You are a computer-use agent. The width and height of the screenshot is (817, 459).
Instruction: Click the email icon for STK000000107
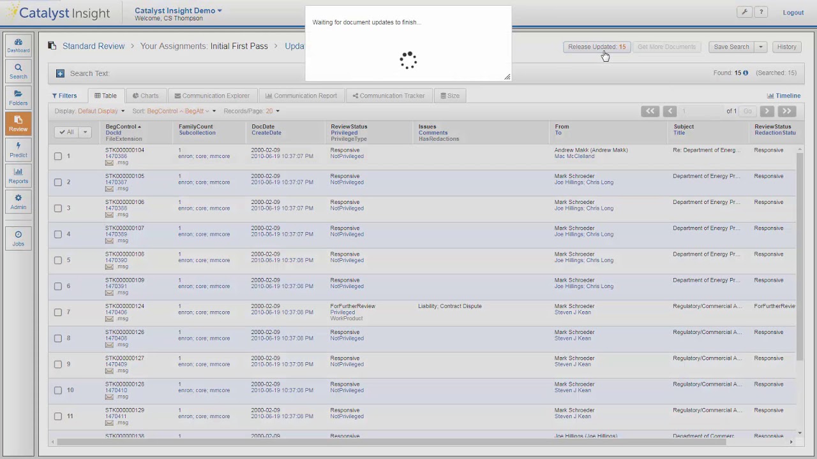coord(109,241)
